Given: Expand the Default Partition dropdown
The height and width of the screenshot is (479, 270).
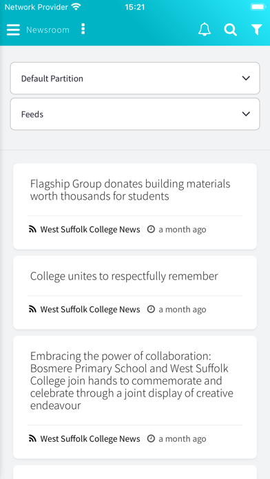Looking at the screenshot, I should tap(135, 78).
